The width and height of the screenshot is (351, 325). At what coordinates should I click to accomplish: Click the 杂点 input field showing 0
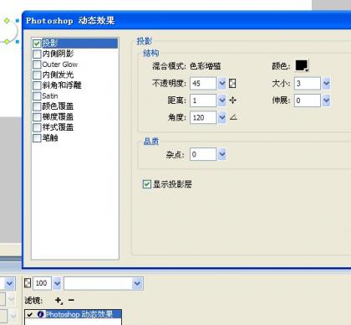(x=203, y=154)
